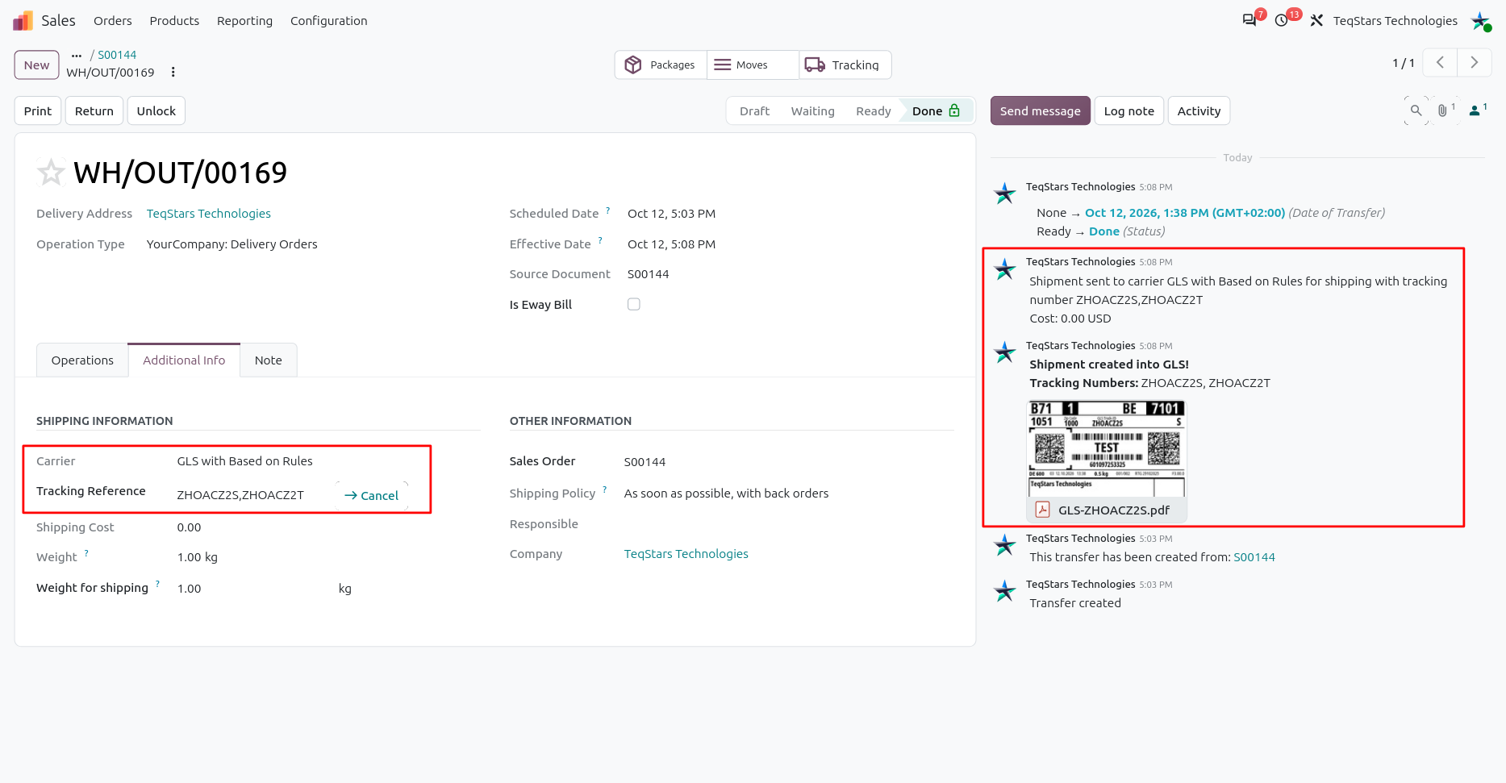Open the activities clock icon
Viewport: 1506px width, 783px height.
(x=1282, y=21)
